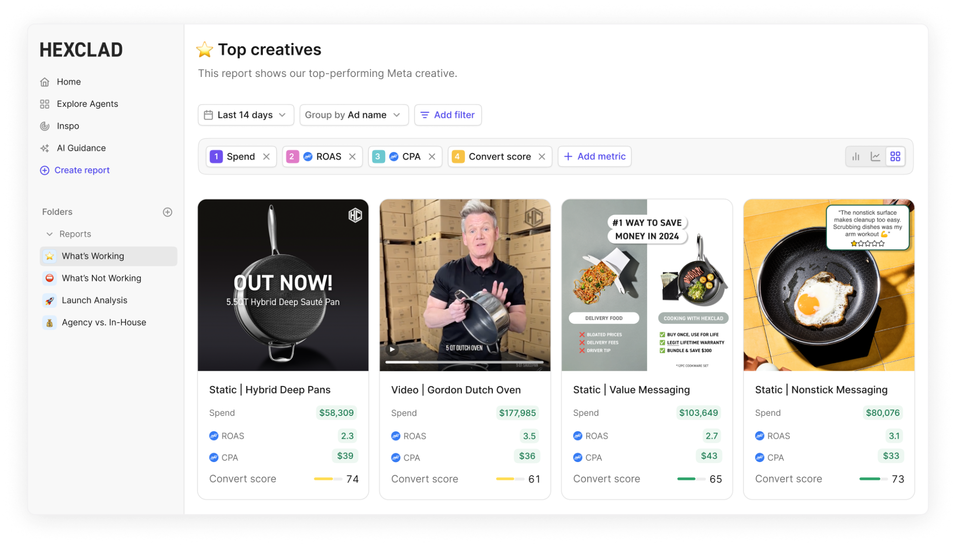Go to the Inspo section
956x546 pixels.
[x=68, y=126]
